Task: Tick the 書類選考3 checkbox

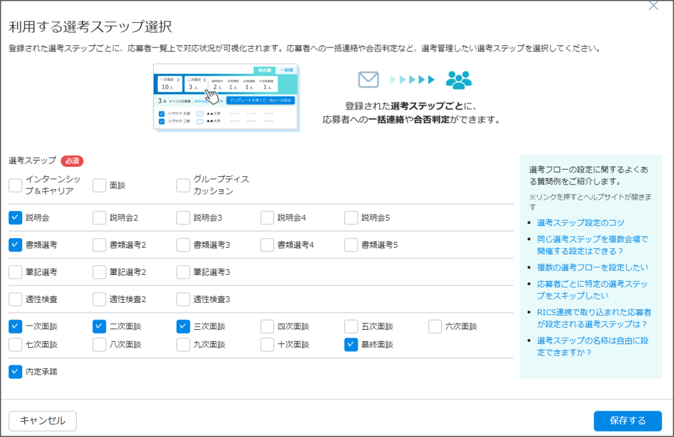Action: pyautogui.click(x=183, y=245)
